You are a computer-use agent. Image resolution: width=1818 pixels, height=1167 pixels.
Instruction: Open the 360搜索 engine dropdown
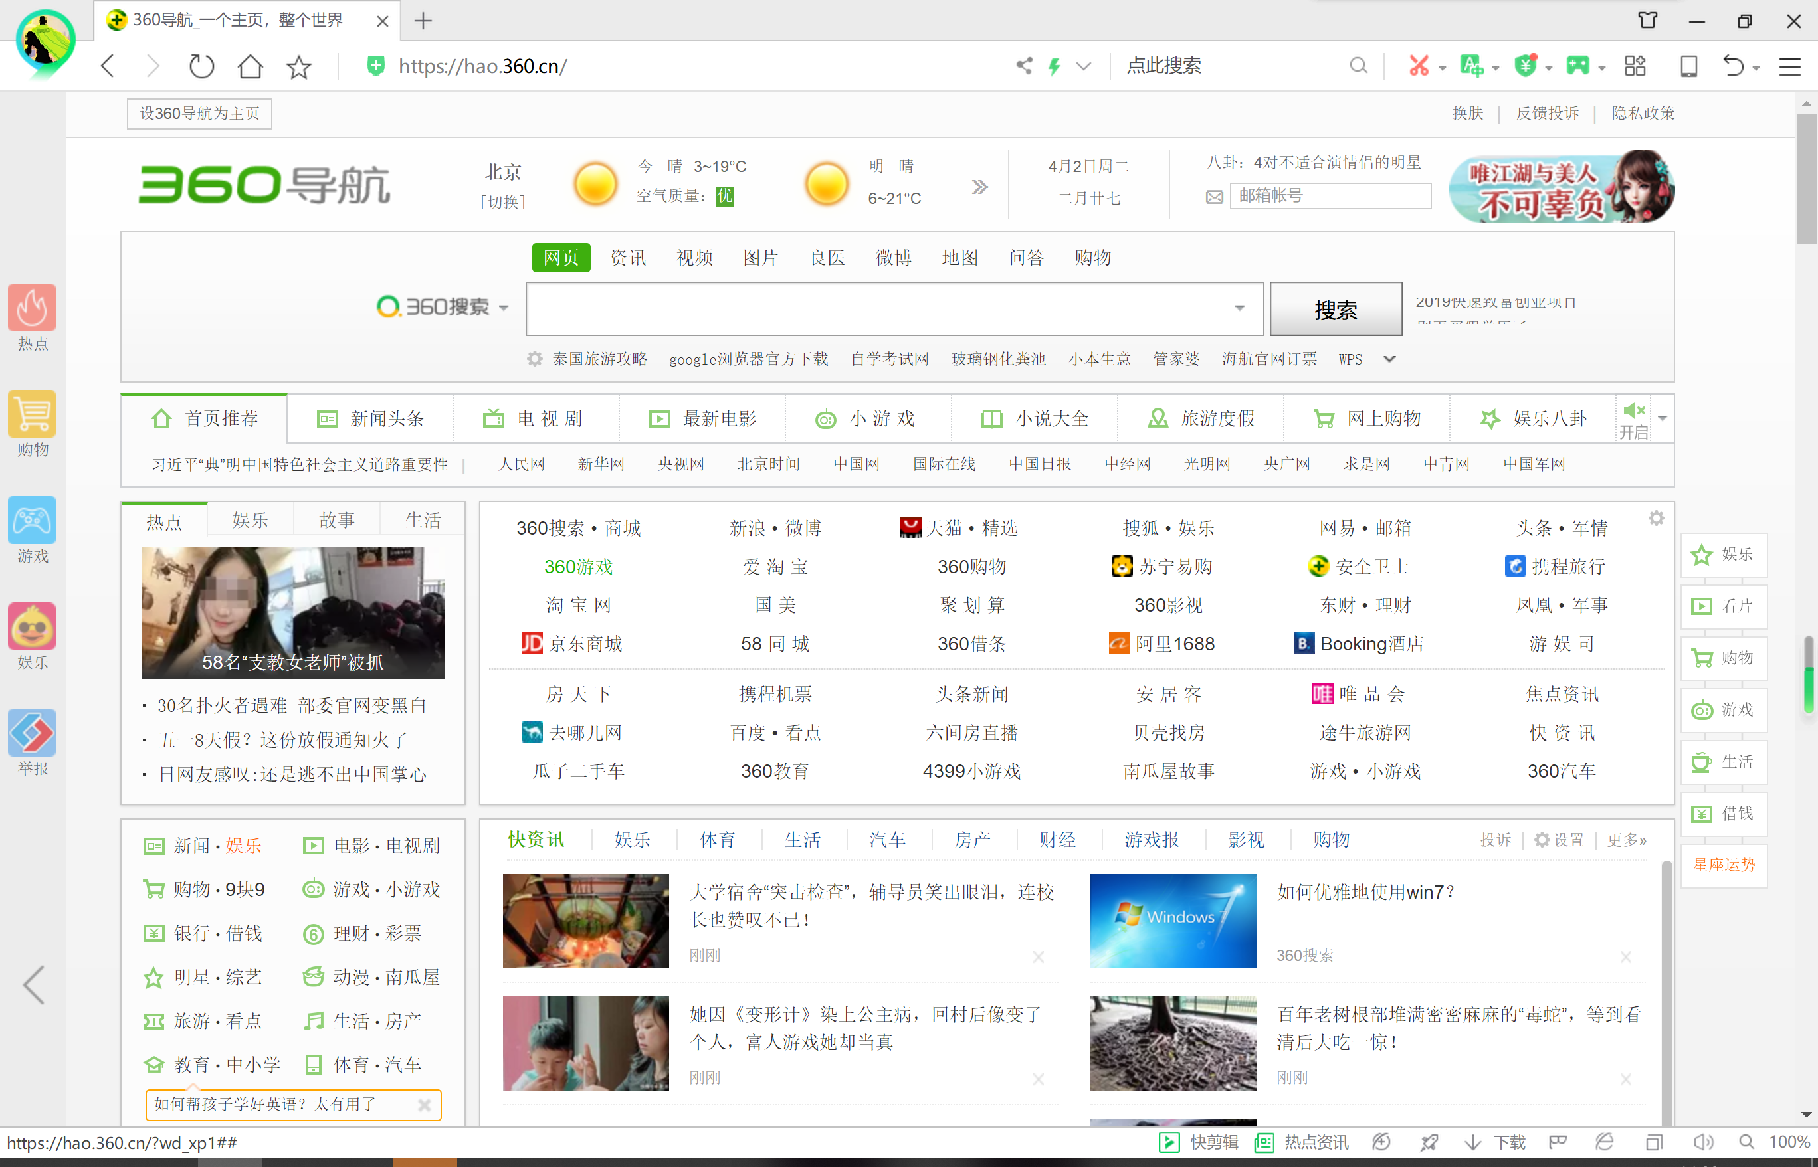(504, 308)
